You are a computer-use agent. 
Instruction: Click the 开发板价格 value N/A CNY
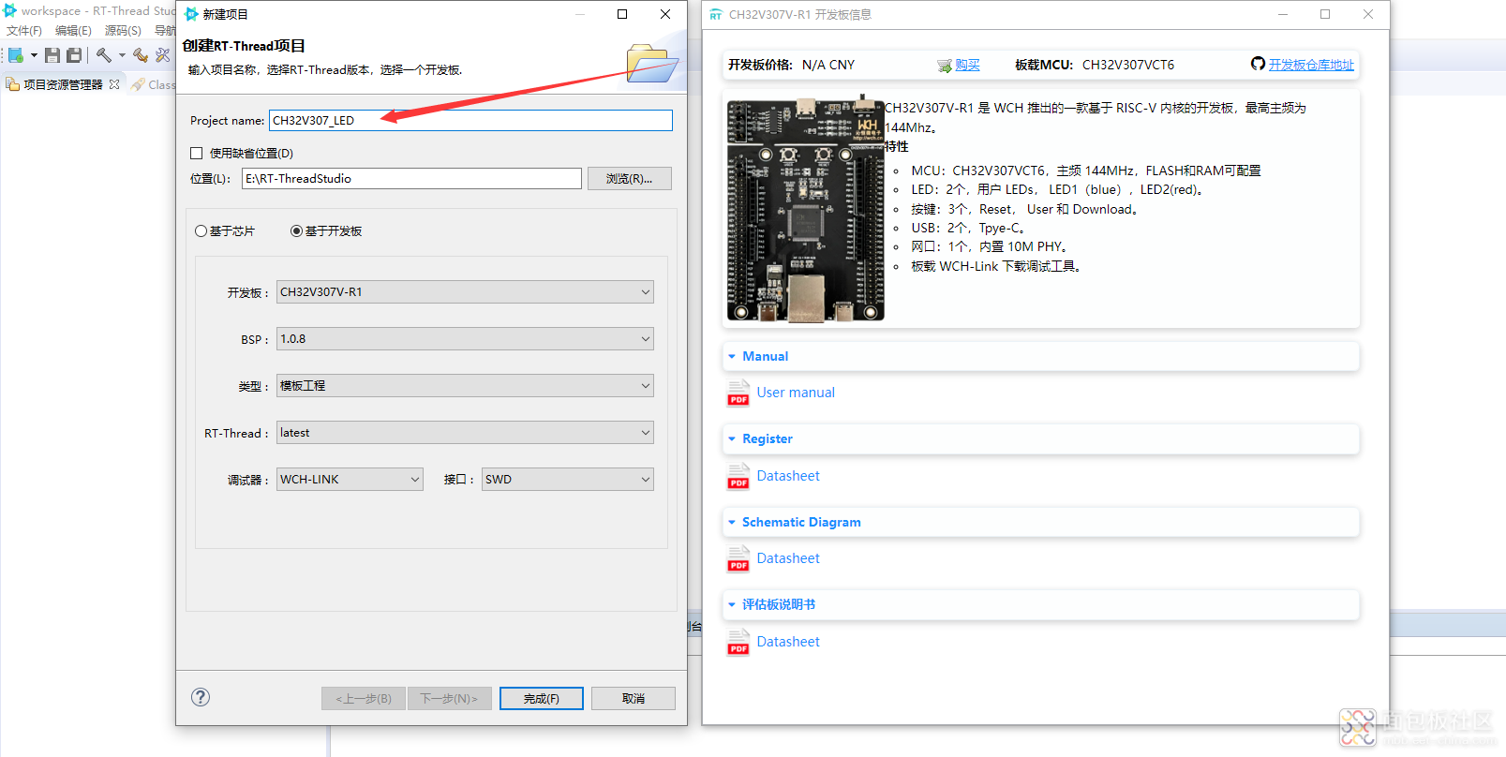coord(828,65)
